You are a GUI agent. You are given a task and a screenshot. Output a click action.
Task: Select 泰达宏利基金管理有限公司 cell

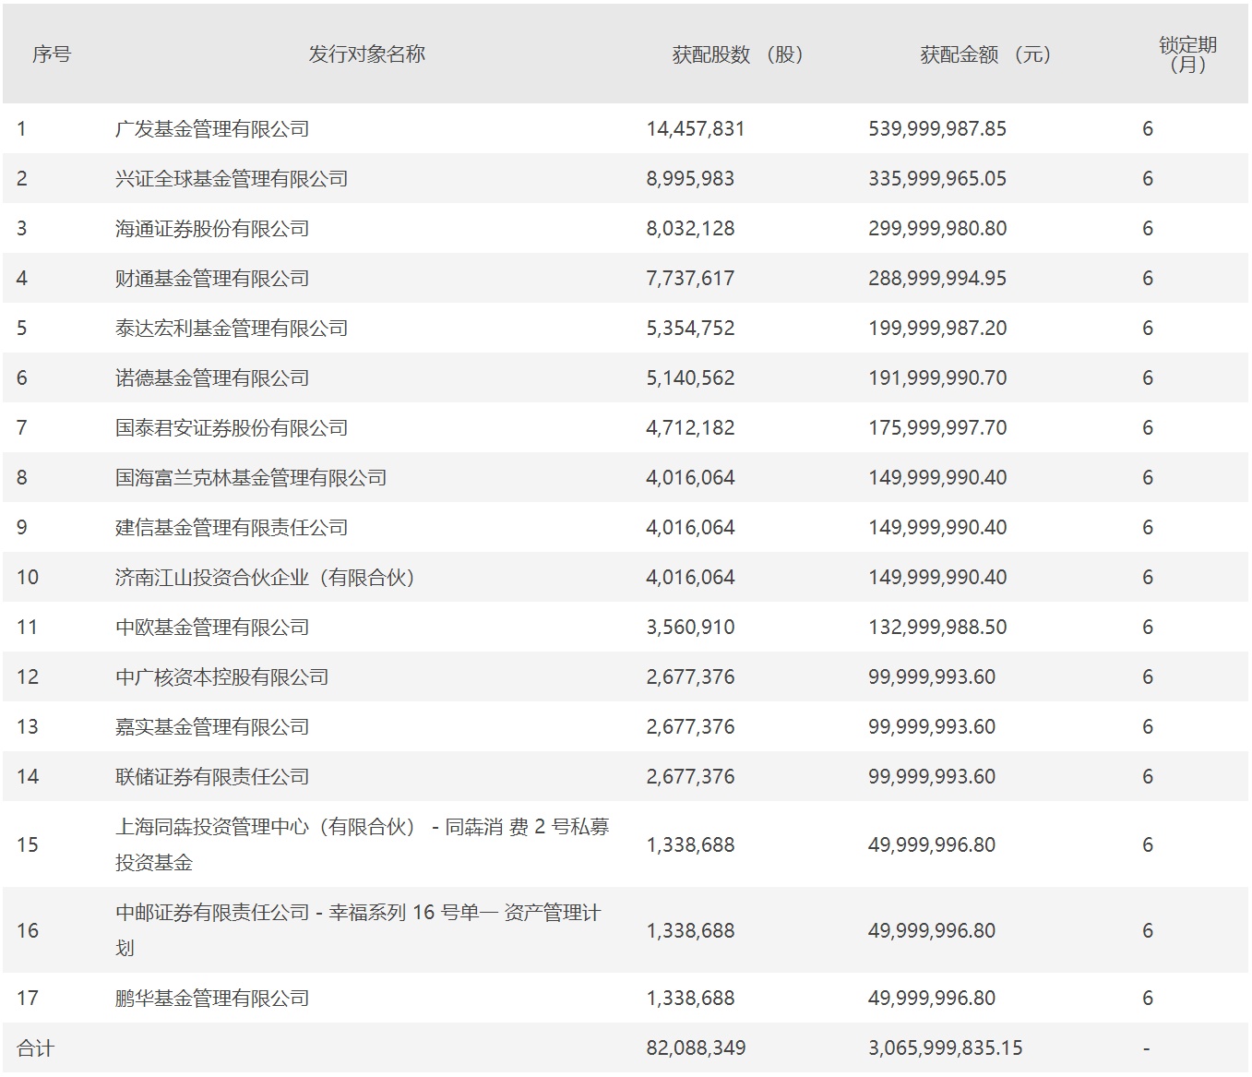[x=232, y=329]
